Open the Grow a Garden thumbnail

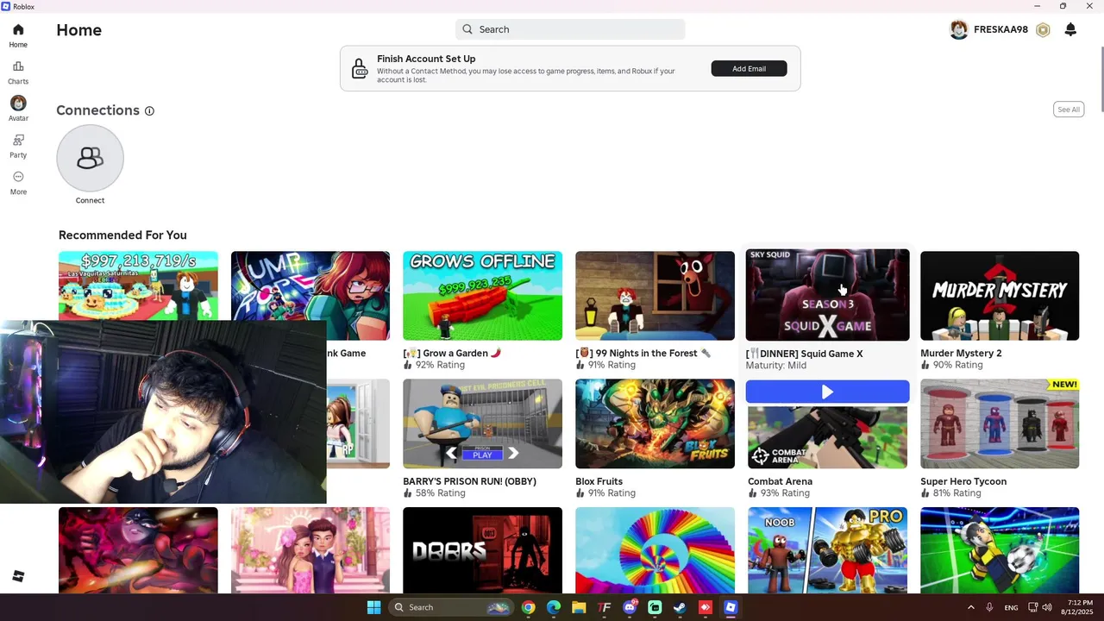pos(482,296)
